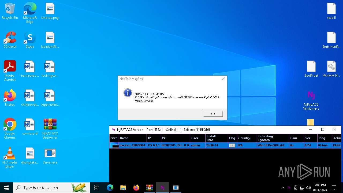
Task: Click the 014ms ping cell
Action: 325,145
